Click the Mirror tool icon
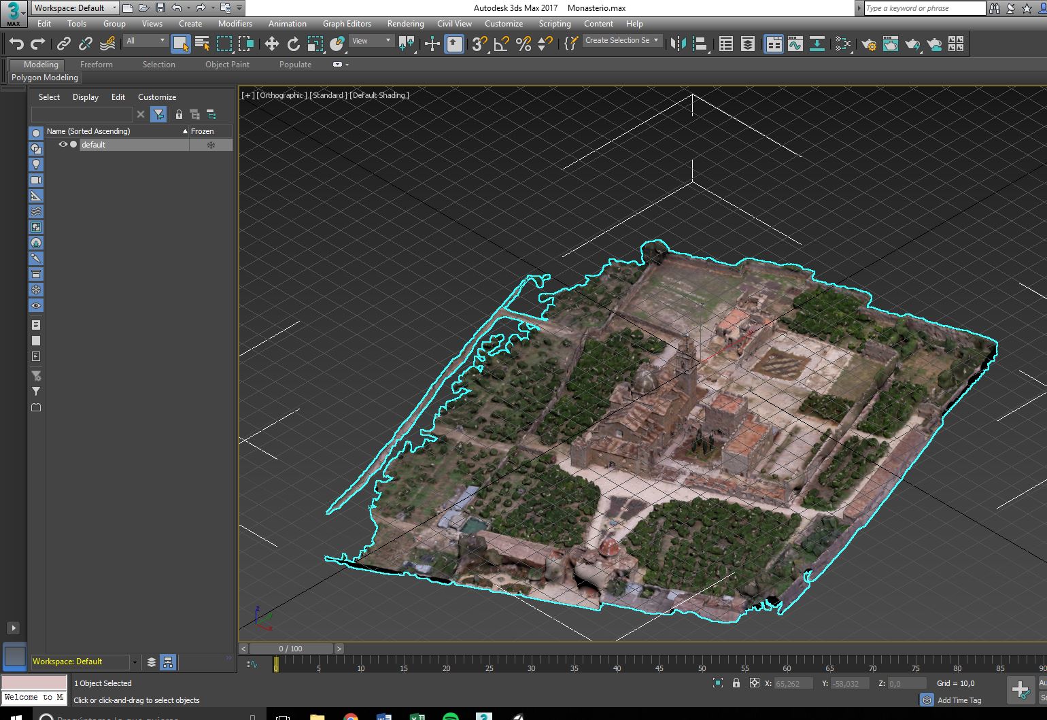Viewport: 1047px width, 720px height. coord(678,44)
